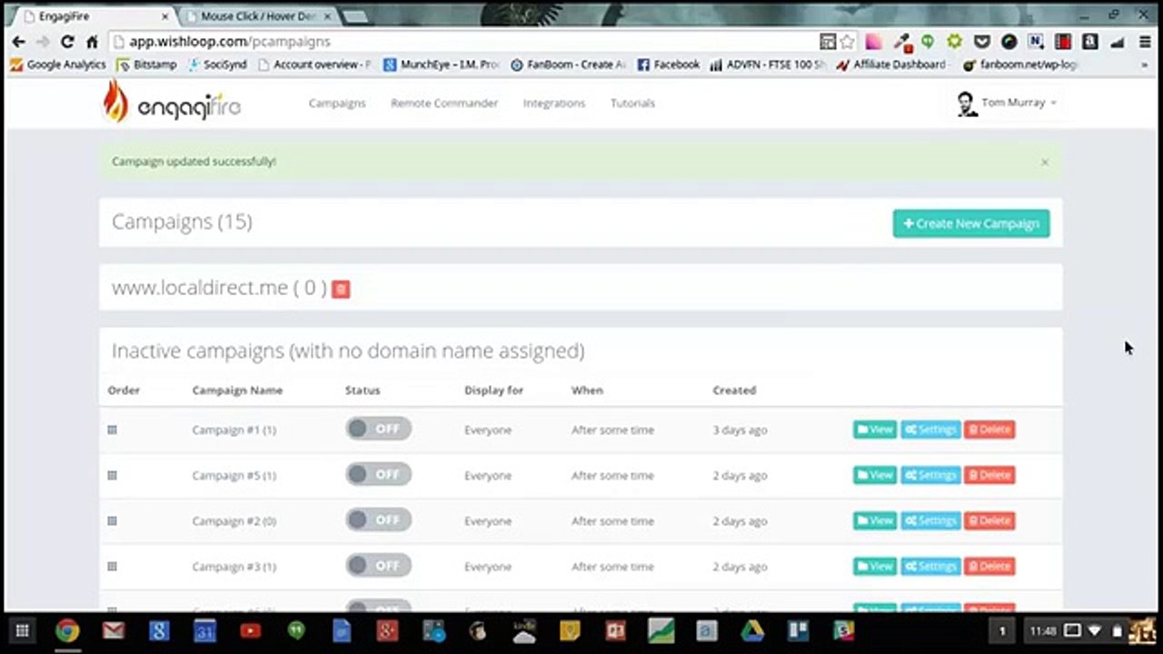Go back using the browser back arrow

pos(18,42)
